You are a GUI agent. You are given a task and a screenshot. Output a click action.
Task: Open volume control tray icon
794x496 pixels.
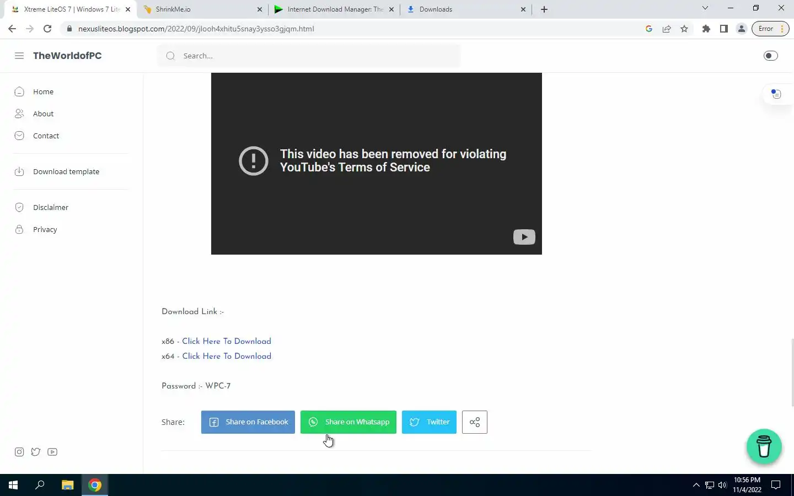coord(722,485)
